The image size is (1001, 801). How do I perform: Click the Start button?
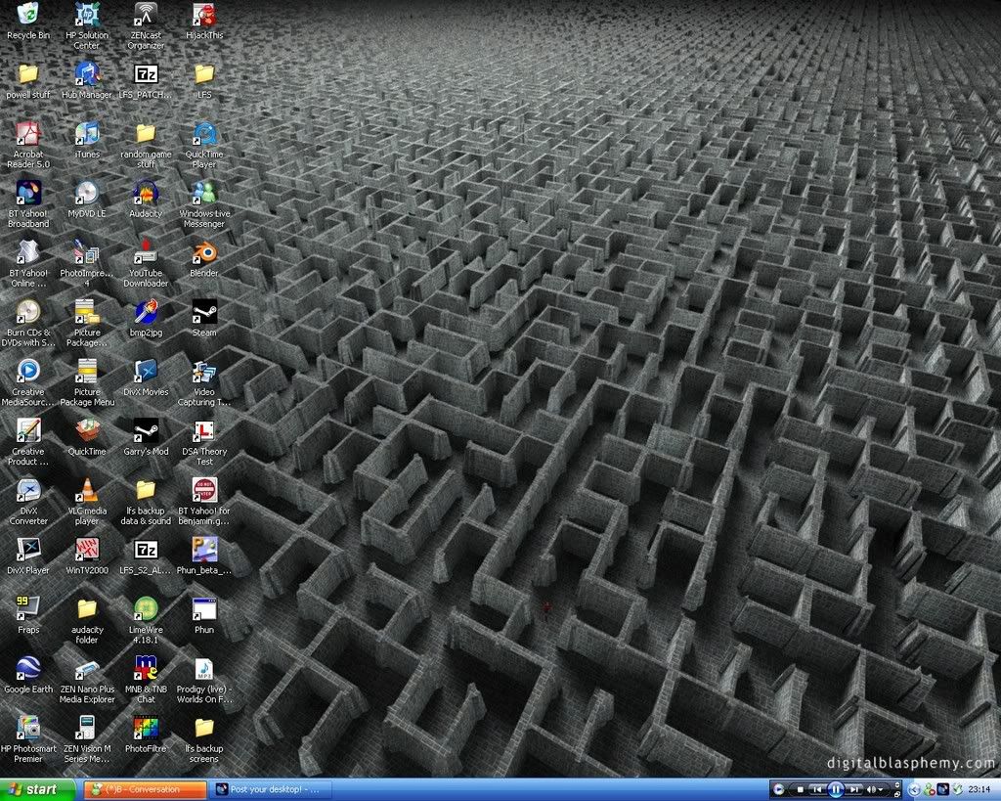(x=37, y=789)
